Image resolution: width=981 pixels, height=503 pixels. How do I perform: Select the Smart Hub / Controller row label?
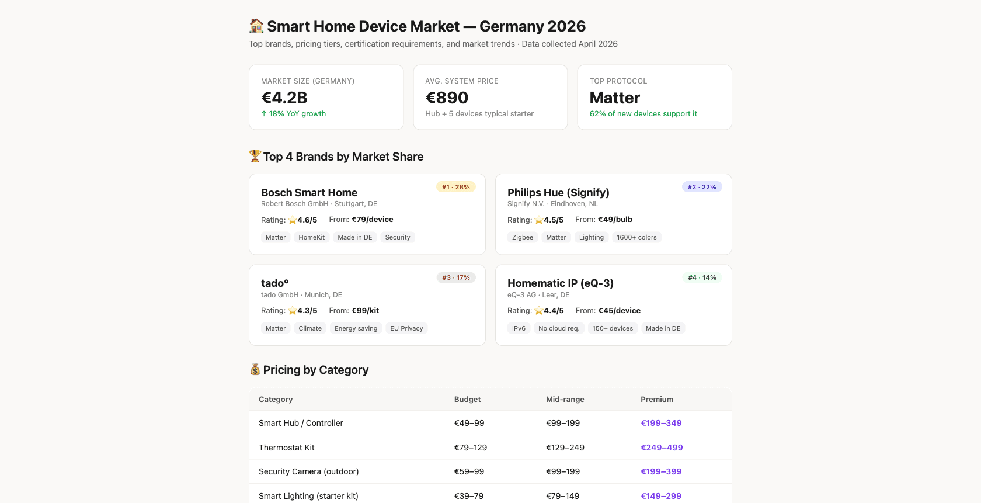(x=301, y=423)
